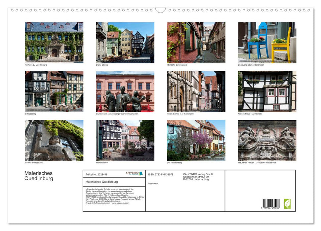The height and width of the screenshot is (231, 321).
Task: Click the CALVENDO publisher logo
Action: [132, 173]
